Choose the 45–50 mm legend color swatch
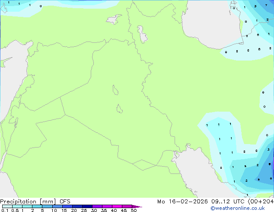 [127, 206]
